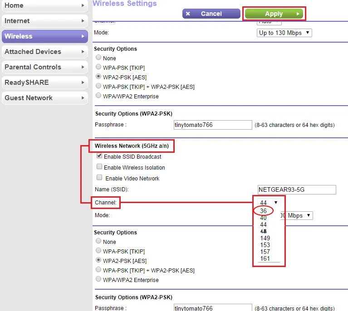
Task: Select WPA-PSK [TKIP] in the first Security Options group
Action: click(98, 67)
